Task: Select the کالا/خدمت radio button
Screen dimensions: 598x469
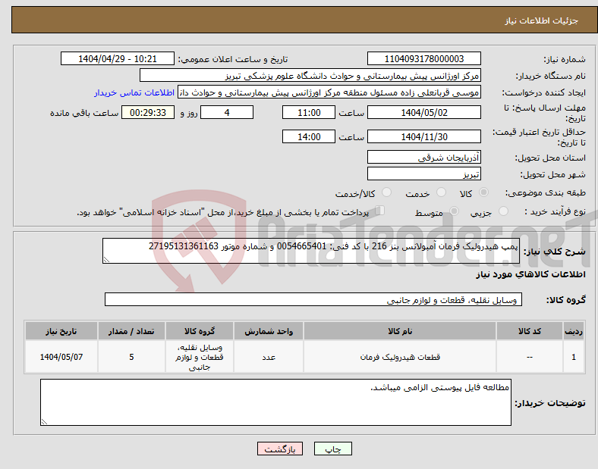Action: tap(386, 192)
